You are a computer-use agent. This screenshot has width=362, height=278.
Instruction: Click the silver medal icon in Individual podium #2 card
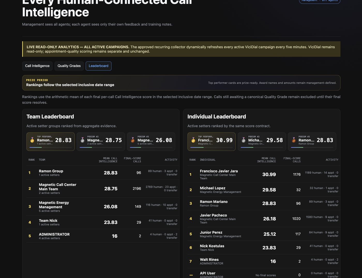[244, 140]
